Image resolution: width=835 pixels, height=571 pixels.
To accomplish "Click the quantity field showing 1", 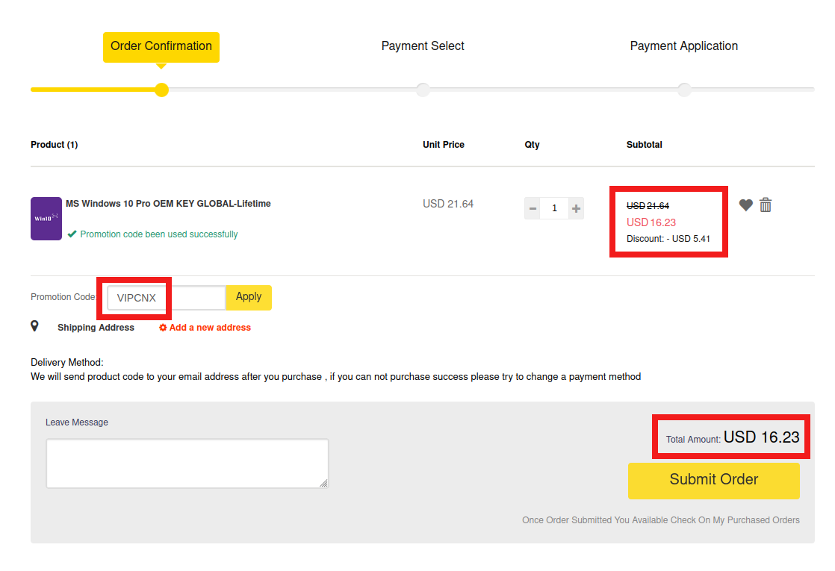I will coord(554,208).
